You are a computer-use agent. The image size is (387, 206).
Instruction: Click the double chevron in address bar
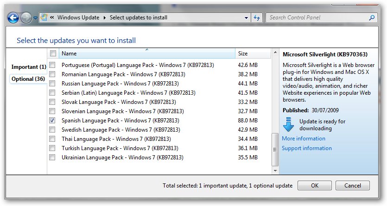52,18
